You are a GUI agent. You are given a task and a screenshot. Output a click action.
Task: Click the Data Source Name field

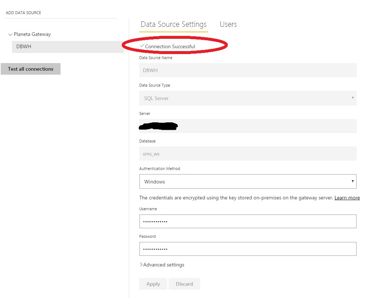(248, 70)
